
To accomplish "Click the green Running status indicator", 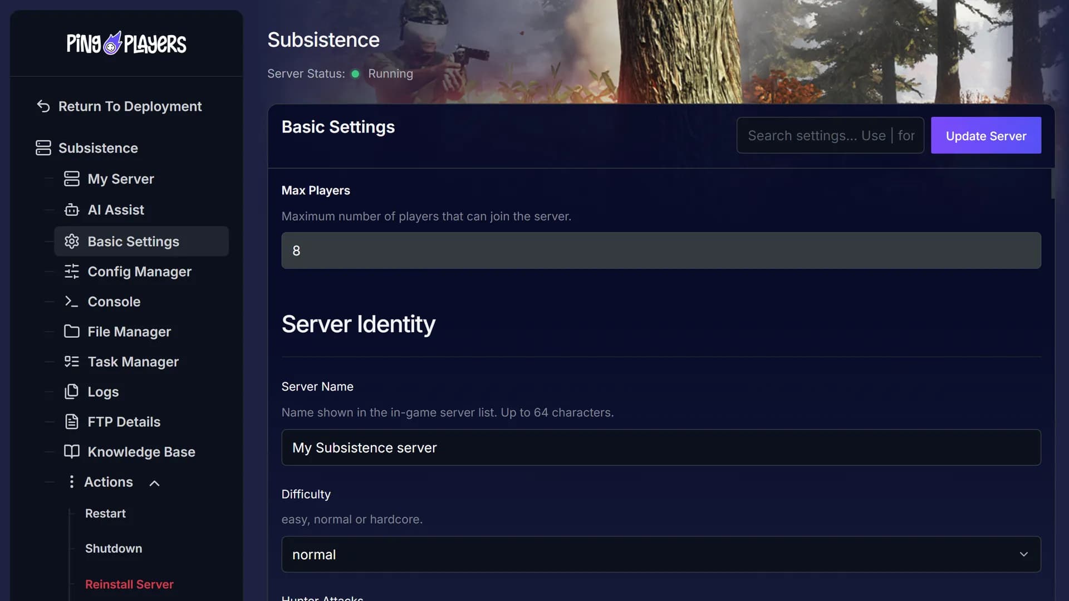I will coord(355,73).
